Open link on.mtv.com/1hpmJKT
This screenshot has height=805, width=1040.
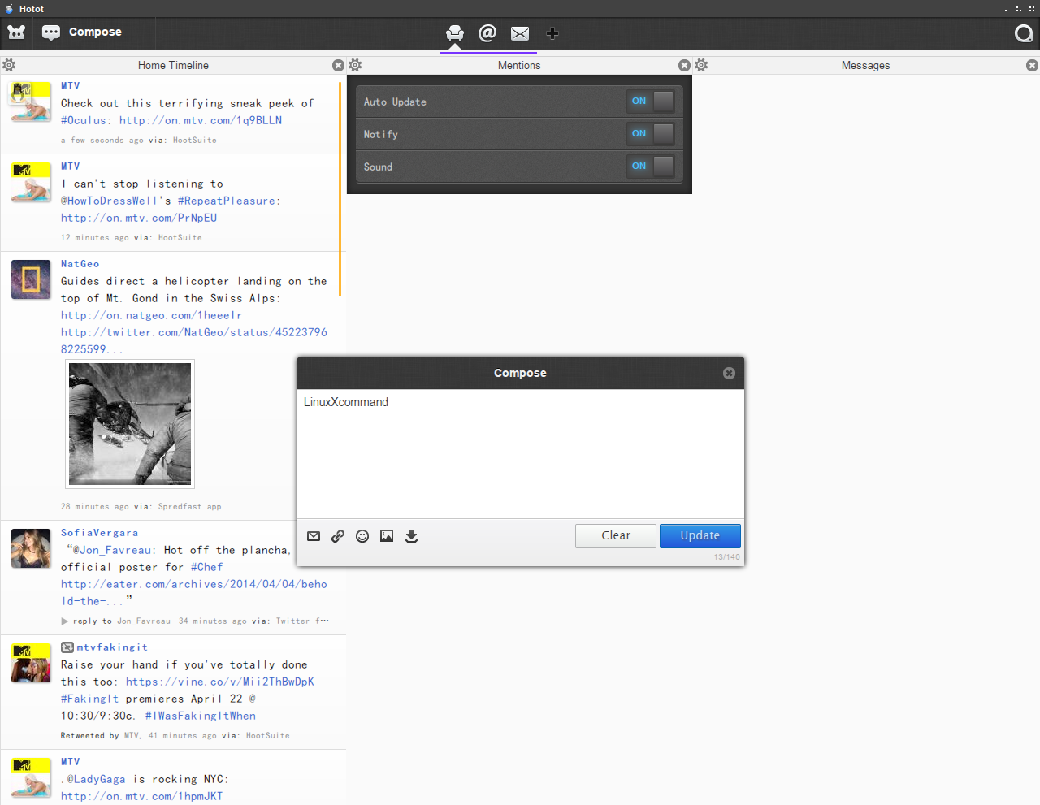(141, 796)
